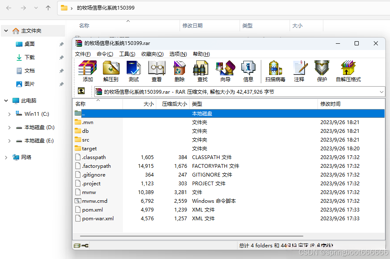Go up one level in archive

coord(81,91)
